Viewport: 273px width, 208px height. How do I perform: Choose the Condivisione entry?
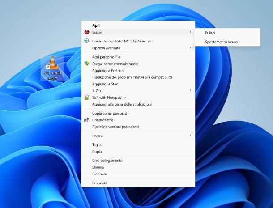coord(138,120)
